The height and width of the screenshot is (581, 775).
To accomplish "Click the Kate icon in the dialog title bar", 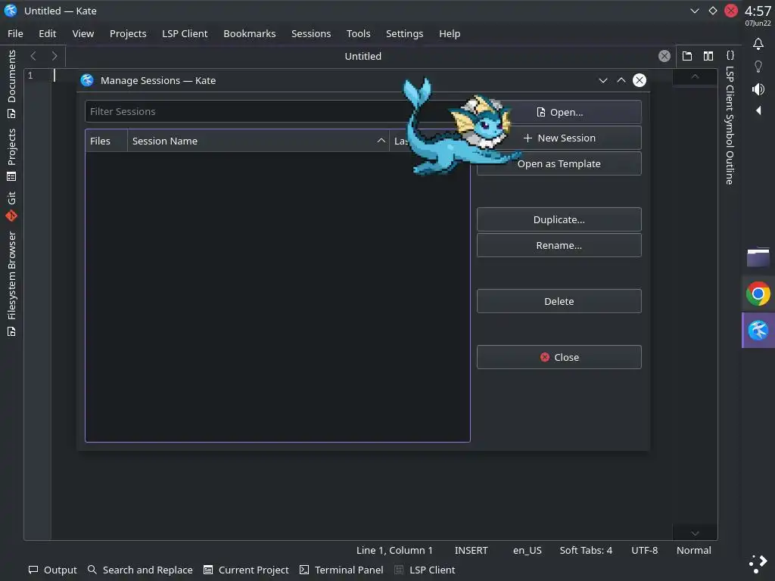I will coord(88,80).
